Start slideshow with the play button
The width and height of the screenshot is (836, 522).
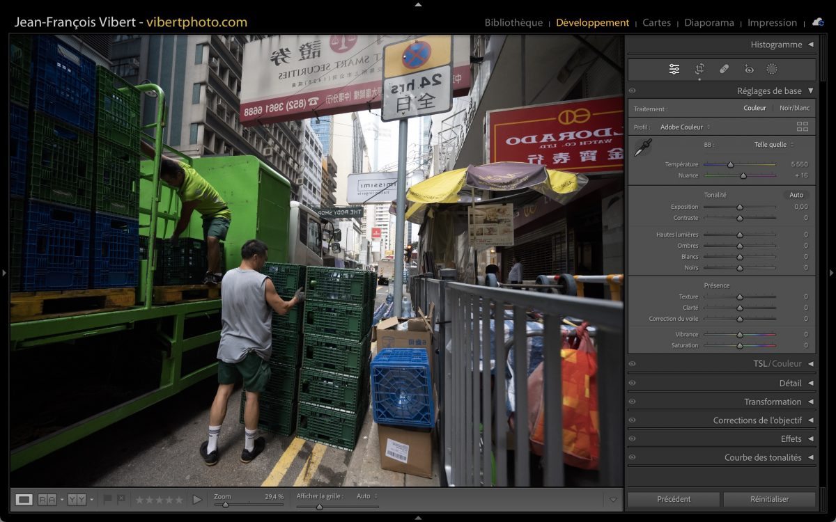(197, 499)
